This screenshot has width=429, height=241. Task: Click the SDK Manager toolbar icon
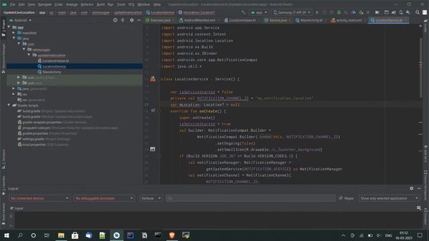pyautogui.click(x=408, y=12)
